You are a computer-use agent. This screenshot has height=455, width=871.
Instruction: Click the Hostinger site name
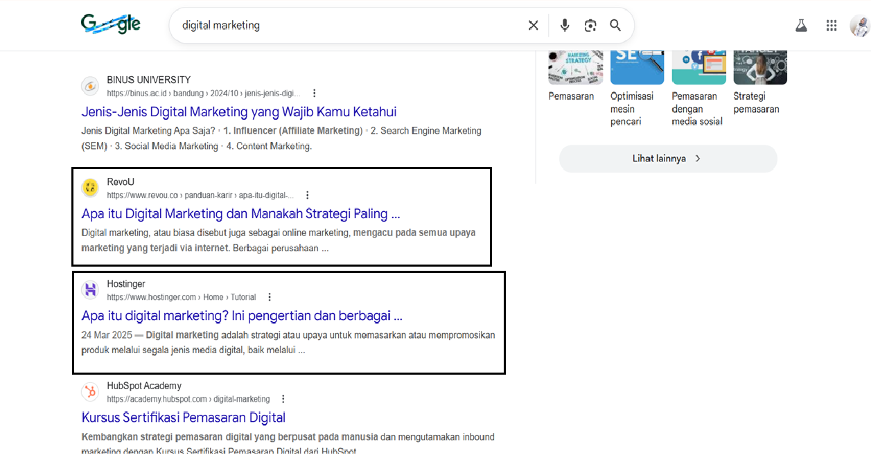[x=126, y=284]
